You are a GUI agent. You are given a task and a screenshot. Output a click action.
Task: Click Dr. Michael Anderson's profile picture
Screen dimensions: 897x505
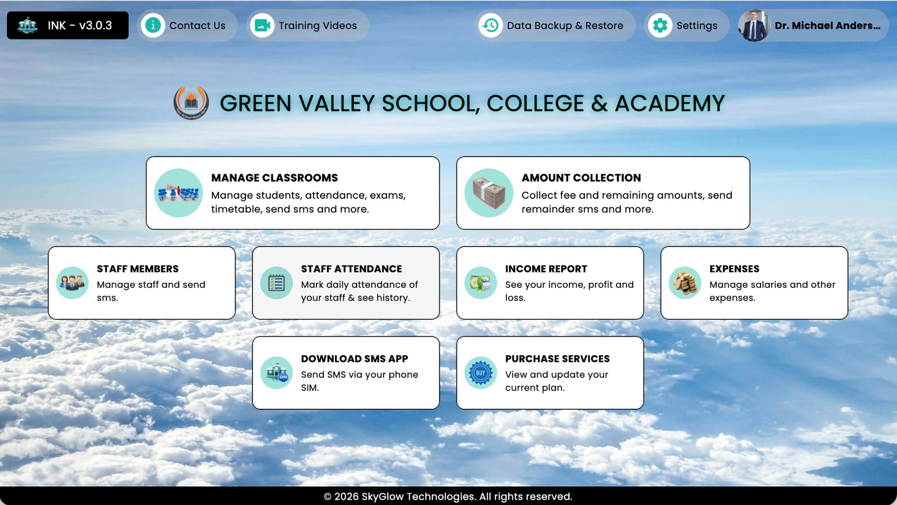754,25
